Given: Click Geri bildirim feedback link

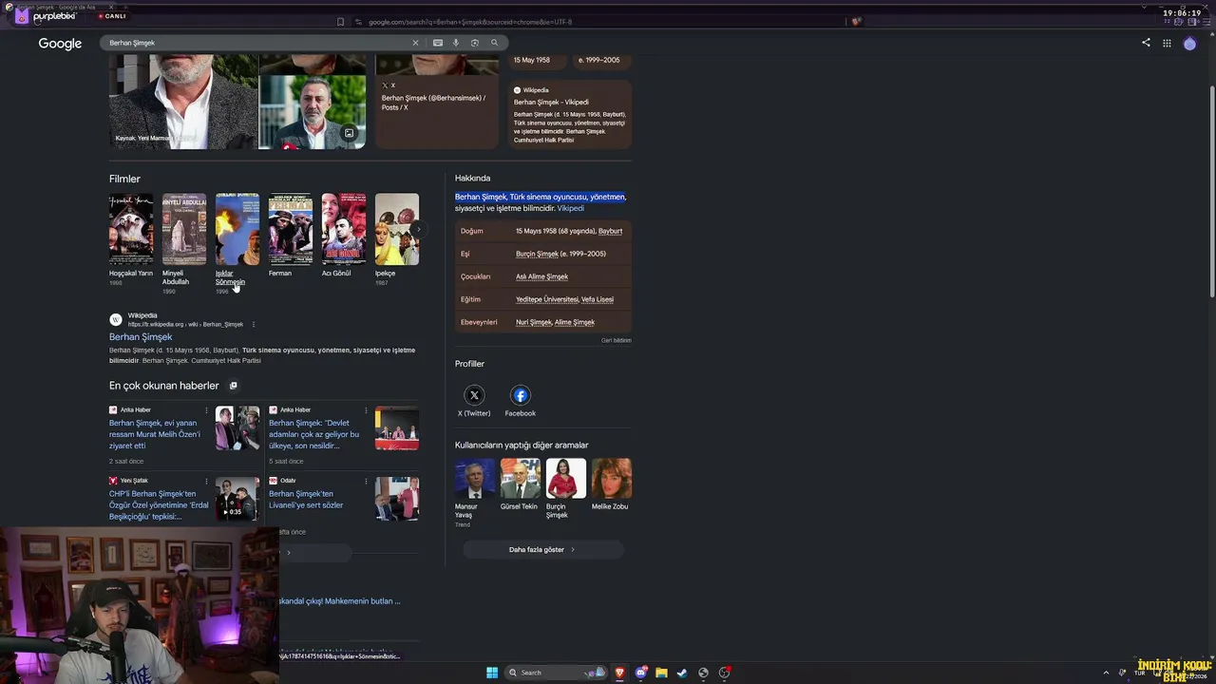Looking at the screenshot, I should [x=616, y=340].
